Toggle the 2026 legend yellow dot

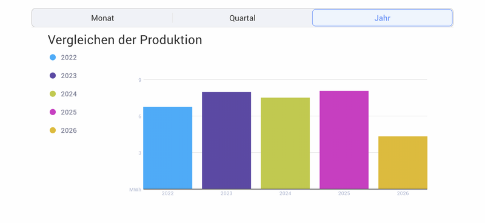53,130
